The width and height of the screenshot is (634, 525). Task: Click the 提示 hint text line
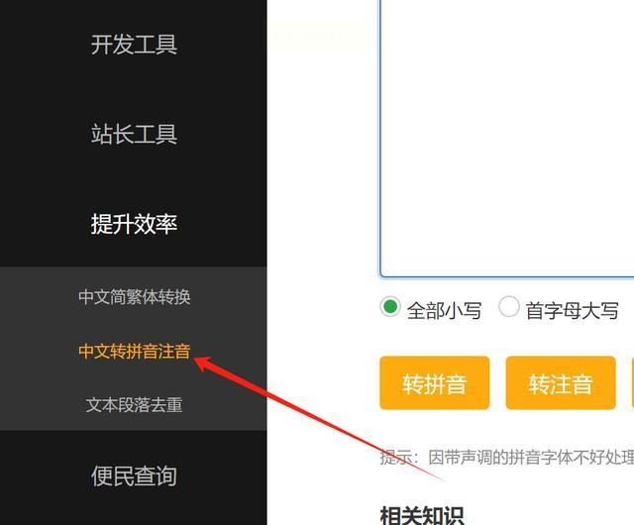[507, 458]
